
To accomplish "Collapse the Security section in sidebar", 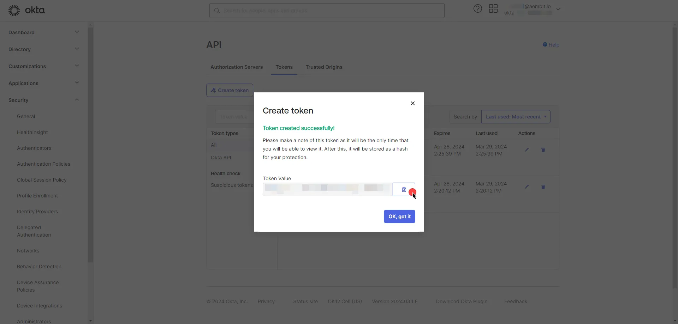I will point(77,100).
